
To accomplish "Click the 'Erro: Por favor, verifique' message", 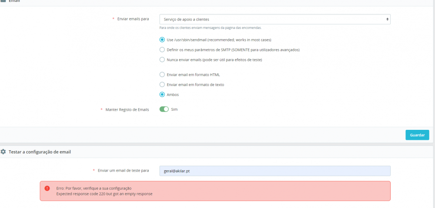I will click(94, 188).
